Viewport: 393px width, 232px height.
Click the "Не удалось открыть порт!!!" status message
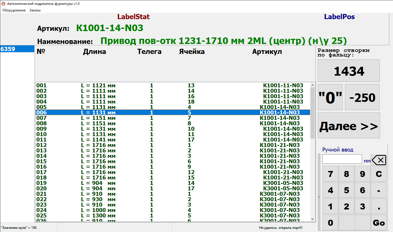point(281,228)
